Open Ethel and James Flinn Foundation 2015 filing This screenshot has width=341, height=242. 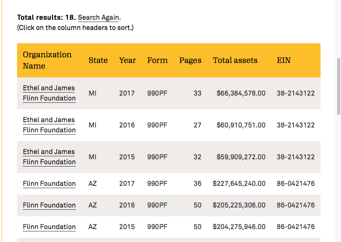click(x=49, y=157)
